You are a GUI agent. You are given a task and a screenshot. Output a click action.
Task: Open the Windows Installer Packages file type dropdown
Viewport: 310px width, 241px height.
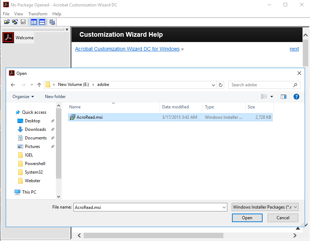(265, 207)
